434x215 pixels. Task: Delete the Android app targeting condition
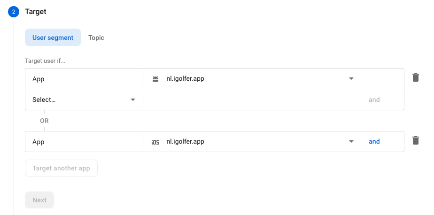[x=416, y=77]
